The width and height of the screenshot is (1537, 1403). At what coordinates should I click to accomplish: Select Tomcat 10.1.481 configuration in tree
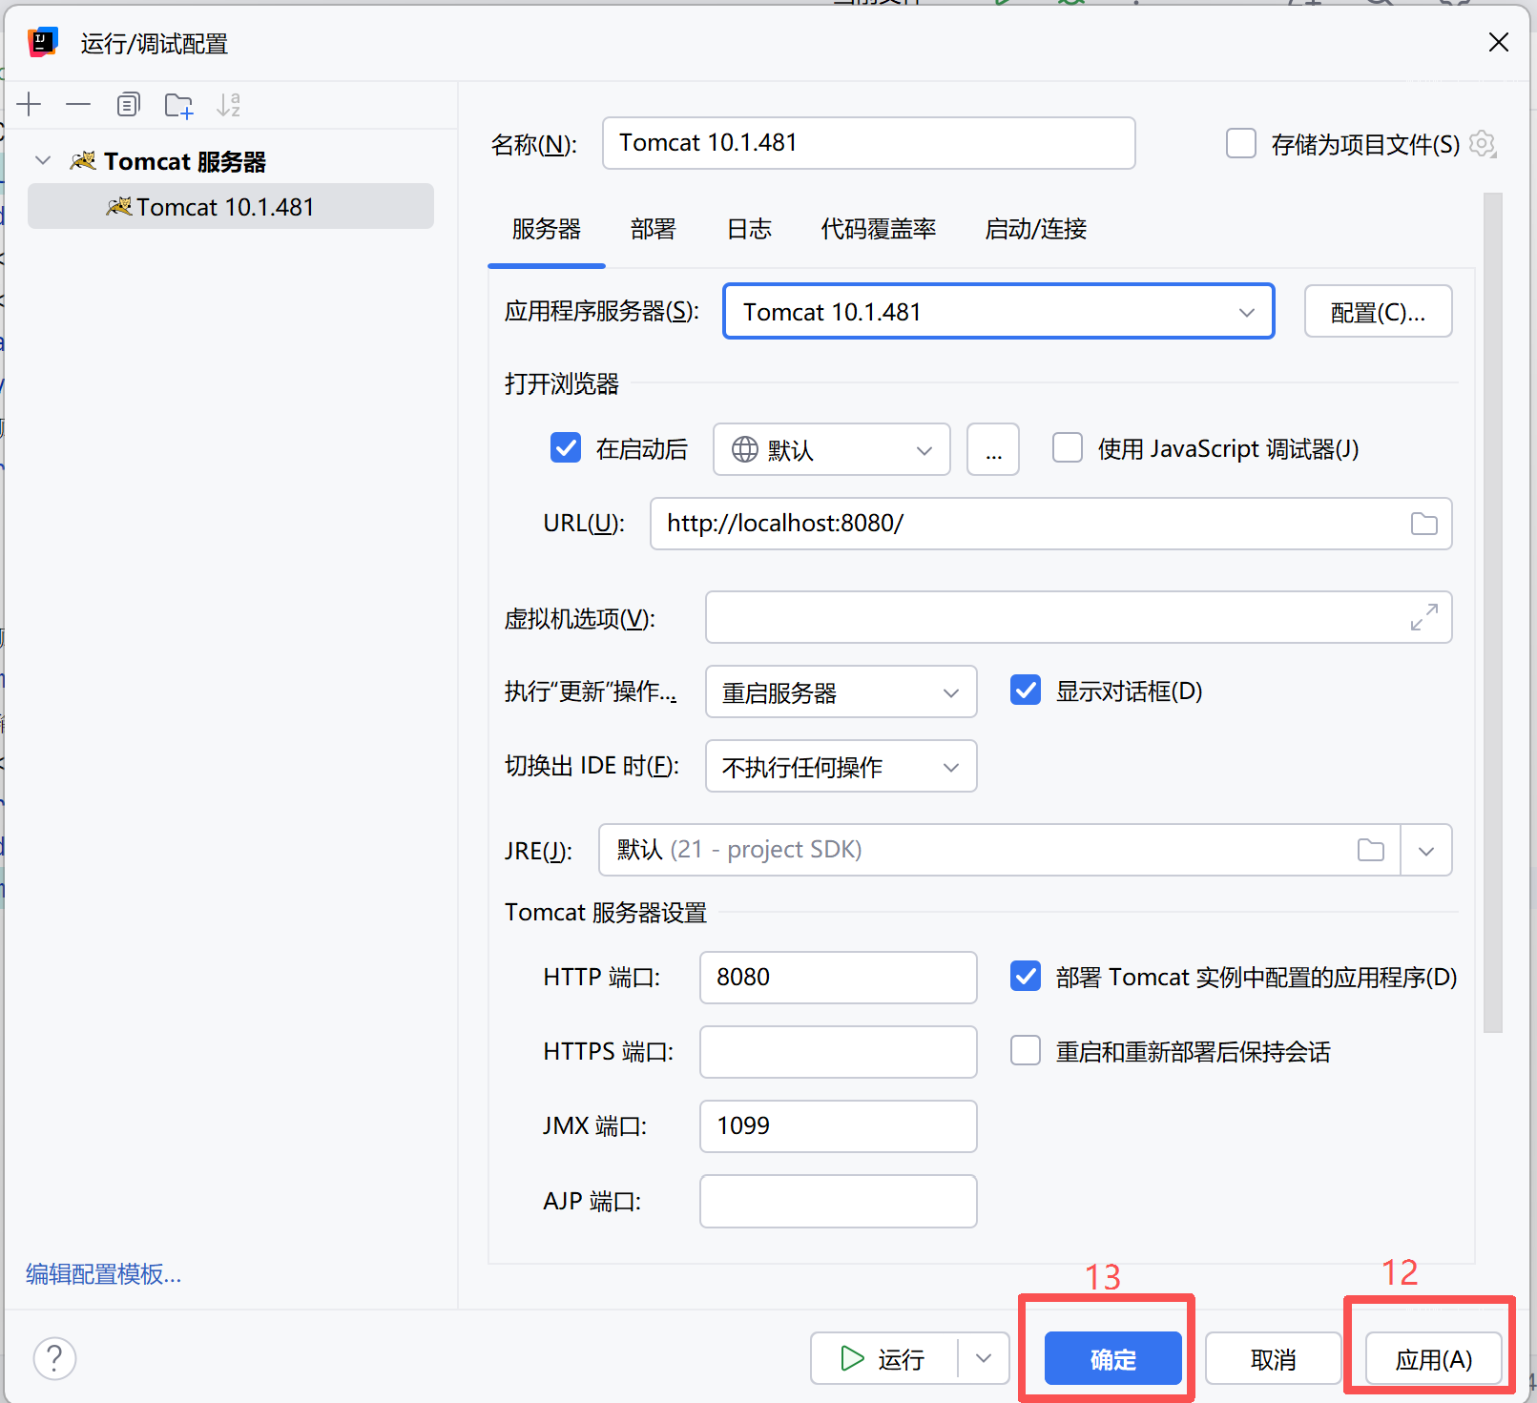(231, 207)
